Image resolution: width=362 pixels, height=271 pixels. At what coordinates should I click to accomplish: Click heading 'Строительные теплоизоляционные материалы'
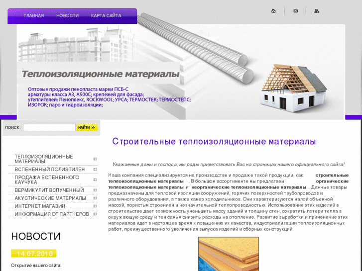click(x=214, y=141)
